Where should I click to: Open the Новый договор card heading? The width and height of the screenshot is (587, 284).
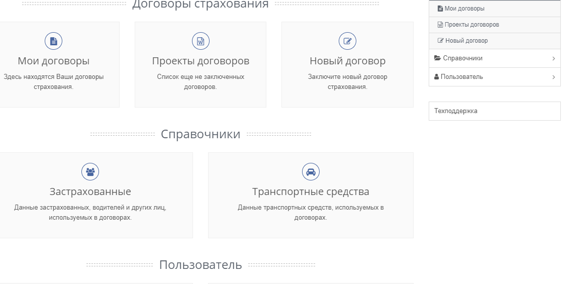pos(347,61)
